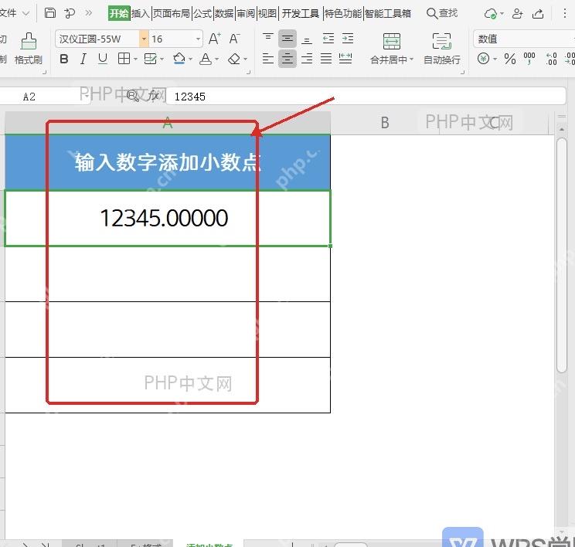Image resolution: width=575 pixels, height=547 pixels.
Task: Click the borders icon
Action: click(x=124, y=58)
